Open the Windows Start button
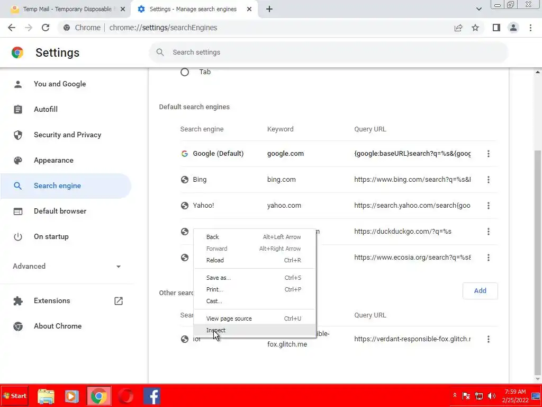The image size is (542, 407). [x=14, y=396]
